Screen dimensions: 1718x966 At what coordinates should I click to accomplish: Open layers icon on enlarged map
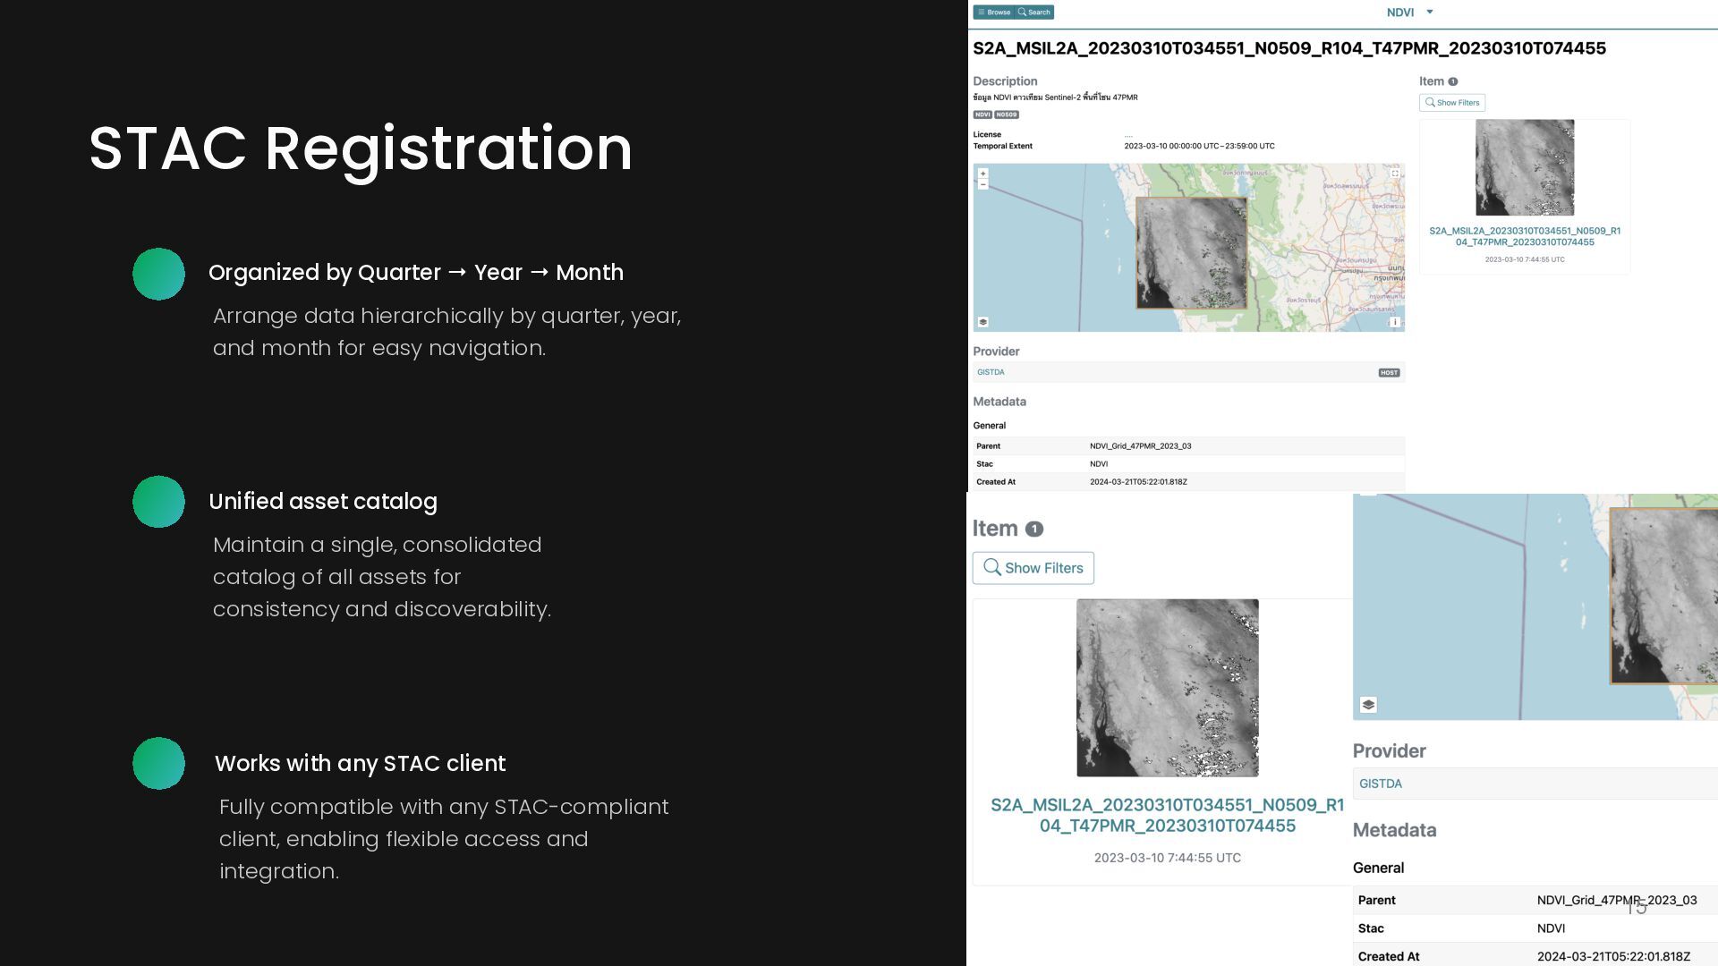1367,705
